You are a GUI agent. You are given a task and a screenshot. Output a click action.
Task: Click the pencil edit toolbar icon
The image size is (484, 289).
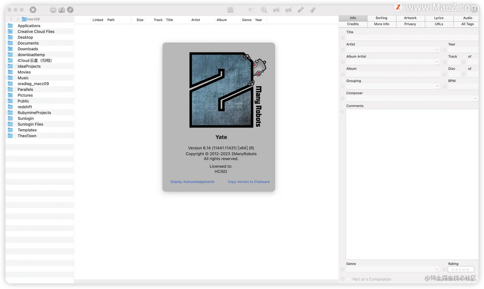(x=301, y=10)
